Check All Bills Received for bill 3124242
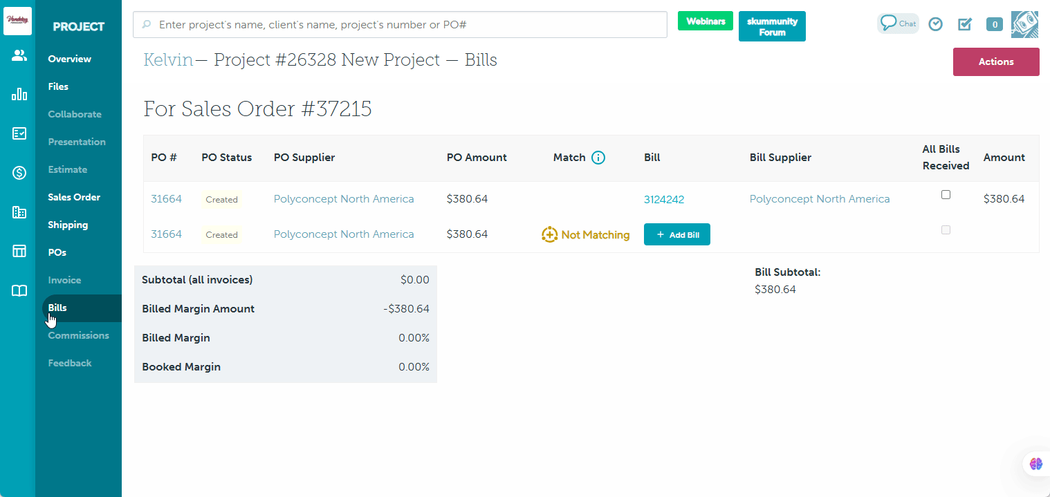The image size is (1050, 497). [946, 195]
